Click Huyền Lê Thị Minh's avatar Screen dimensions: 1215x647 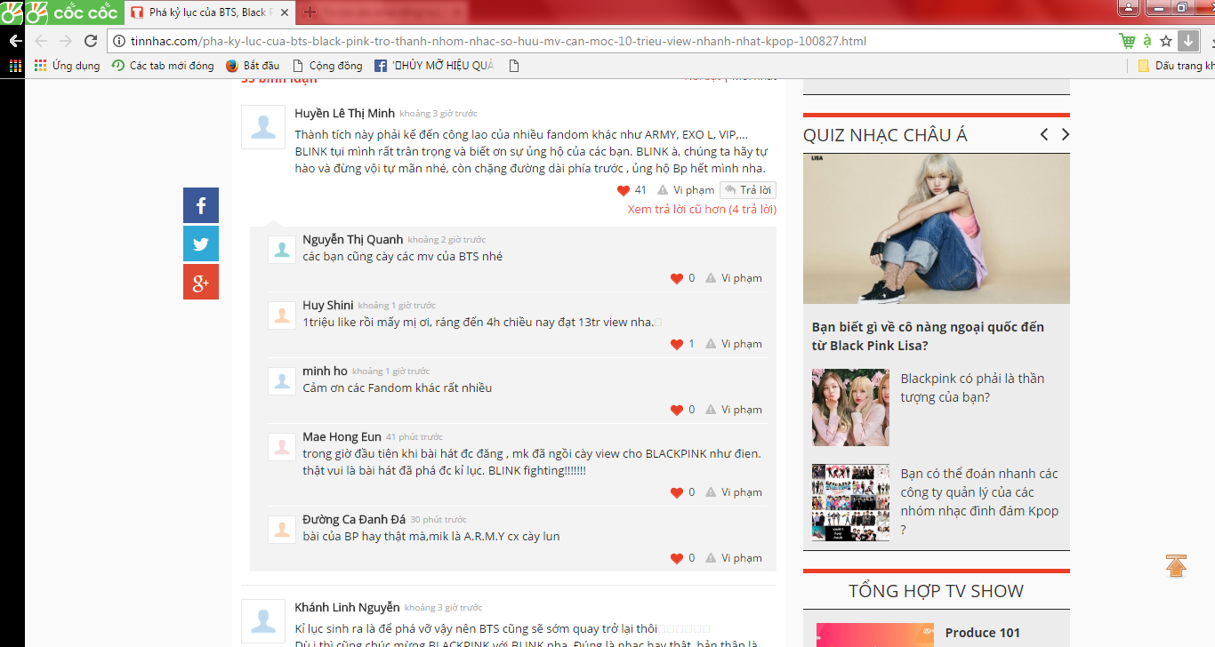(x=263, y=127)
